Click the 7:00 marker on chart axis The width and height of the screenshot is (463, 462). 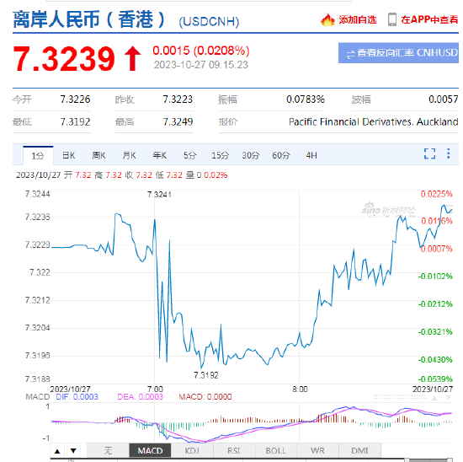click(155, 389)
